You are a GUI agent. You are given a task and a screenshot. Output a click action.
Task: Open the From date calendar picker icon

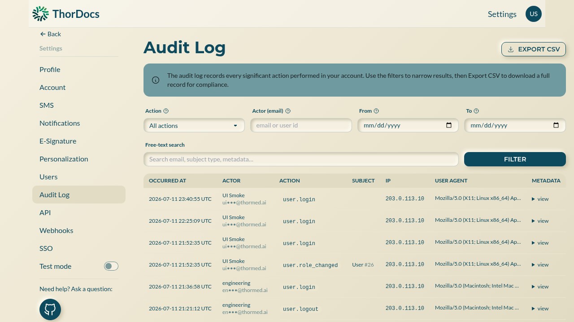coord(449,125)
